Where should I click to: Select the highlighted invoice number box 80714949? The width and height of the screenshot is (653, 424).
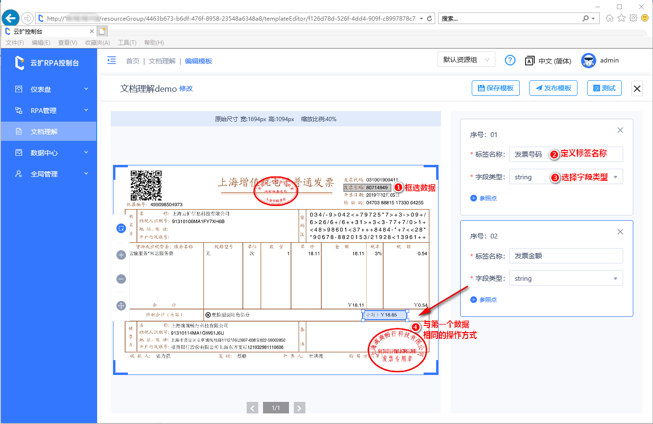tap(367, 187)
